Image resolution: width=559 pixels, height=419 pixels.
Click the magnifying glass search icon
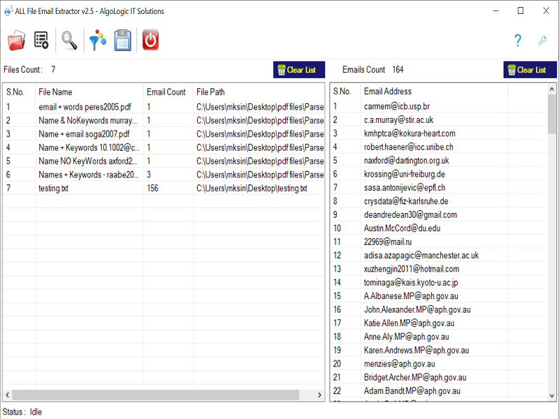click(x=69, y=41)
